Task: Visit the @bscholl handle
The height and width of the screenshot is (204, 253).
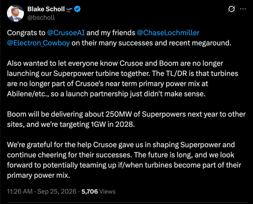Action: [41, 18]
